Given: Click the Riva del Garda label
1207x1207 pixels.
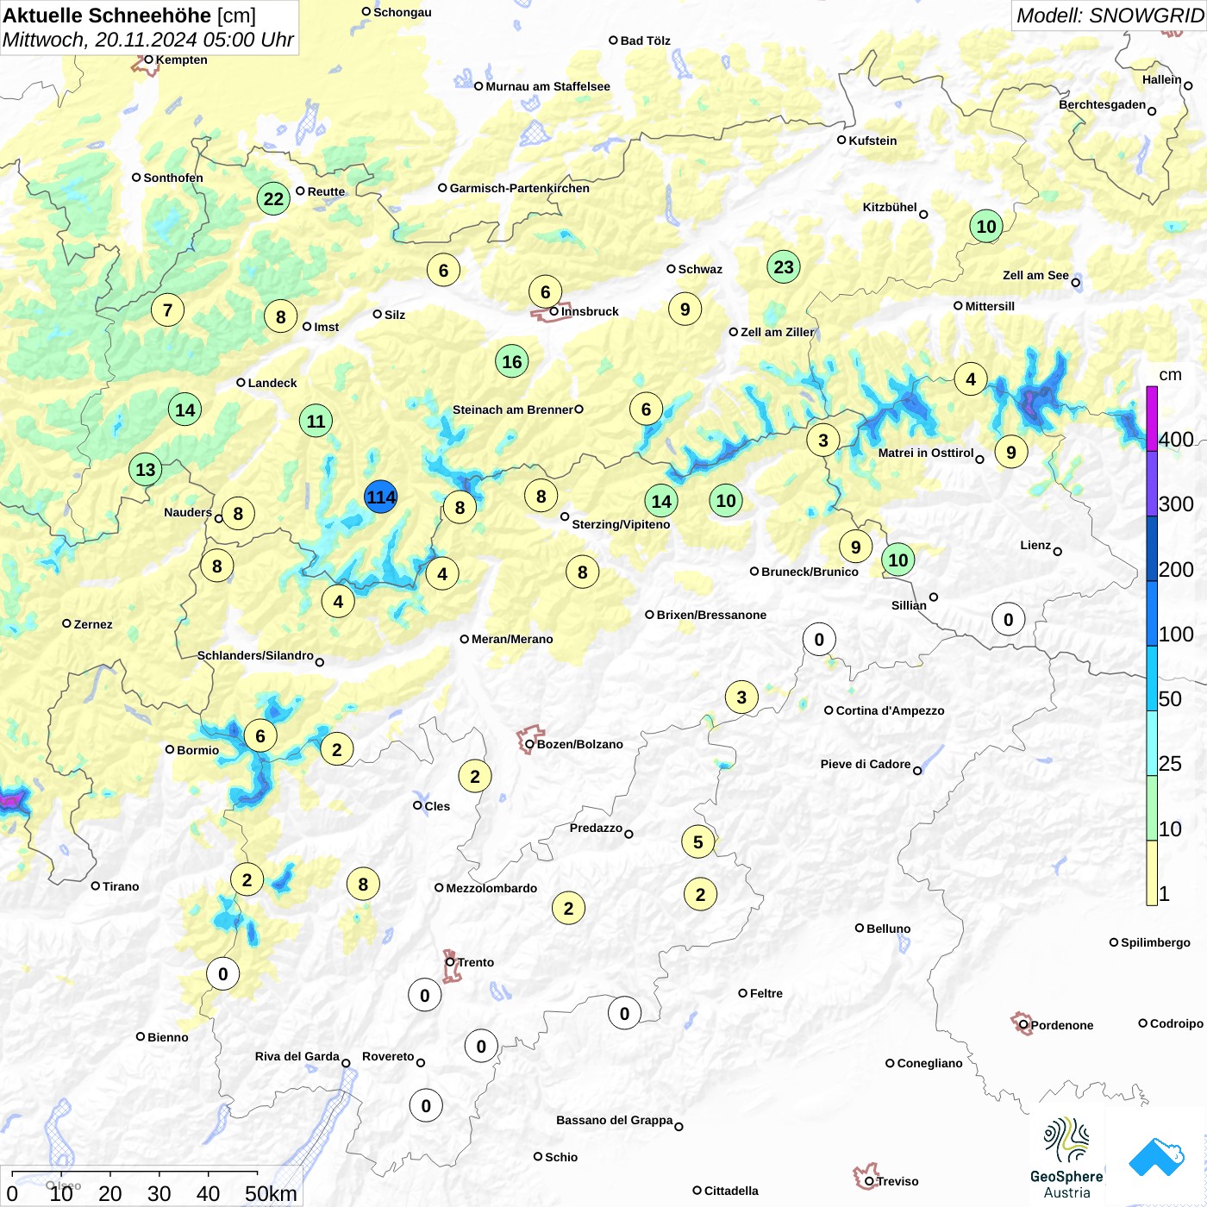Looking at the screenshot, I should [297, 1056].
